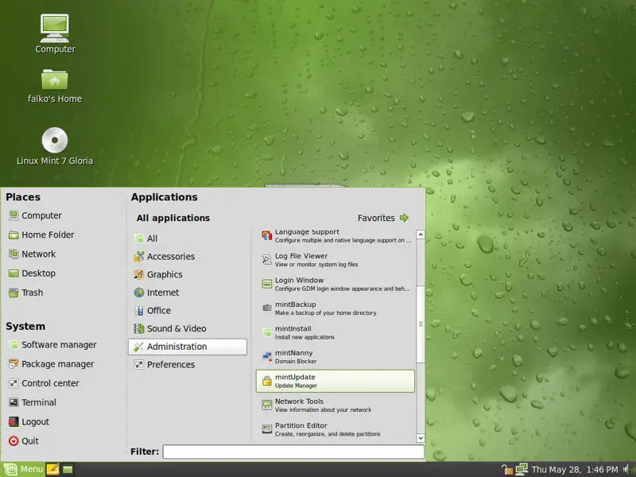The width and height of the screenshot is (636, 477).
Task: Click the Network Tools app icon
Action: [266, 405]
